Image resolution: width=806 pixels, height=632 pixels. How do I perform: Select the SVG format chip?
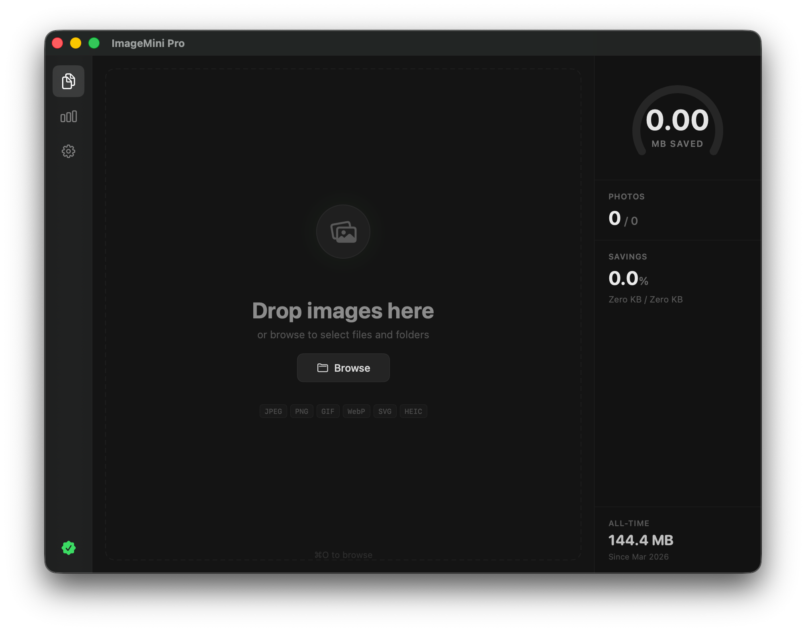coord(385,411)
